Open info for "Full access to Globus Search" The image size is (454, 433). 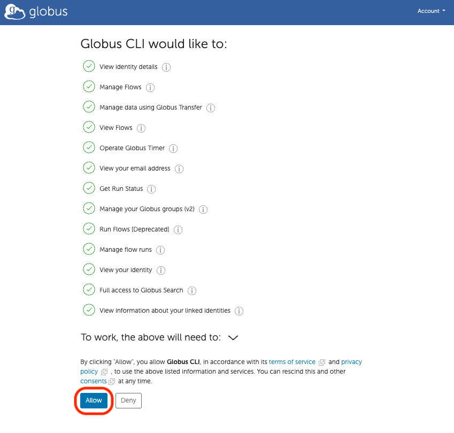click(x=192, y=290)
